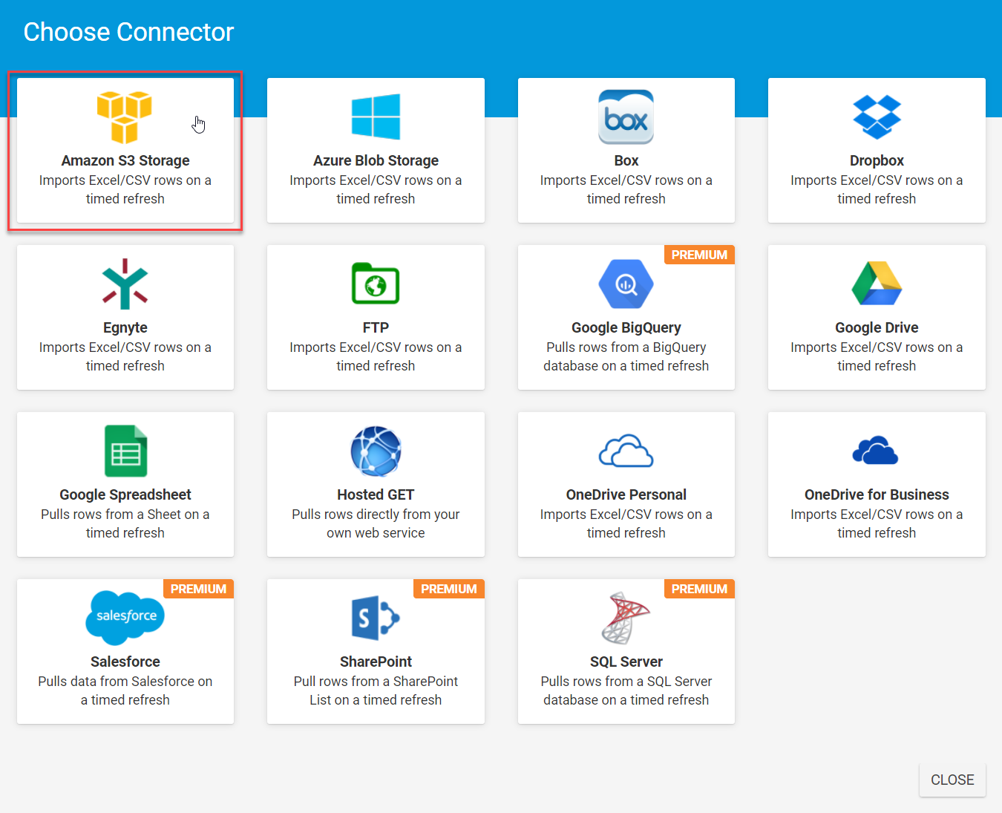Click the Box 'Imports Excel/CSV rows' description
The image size is (1002, 813).
(626, 189)
